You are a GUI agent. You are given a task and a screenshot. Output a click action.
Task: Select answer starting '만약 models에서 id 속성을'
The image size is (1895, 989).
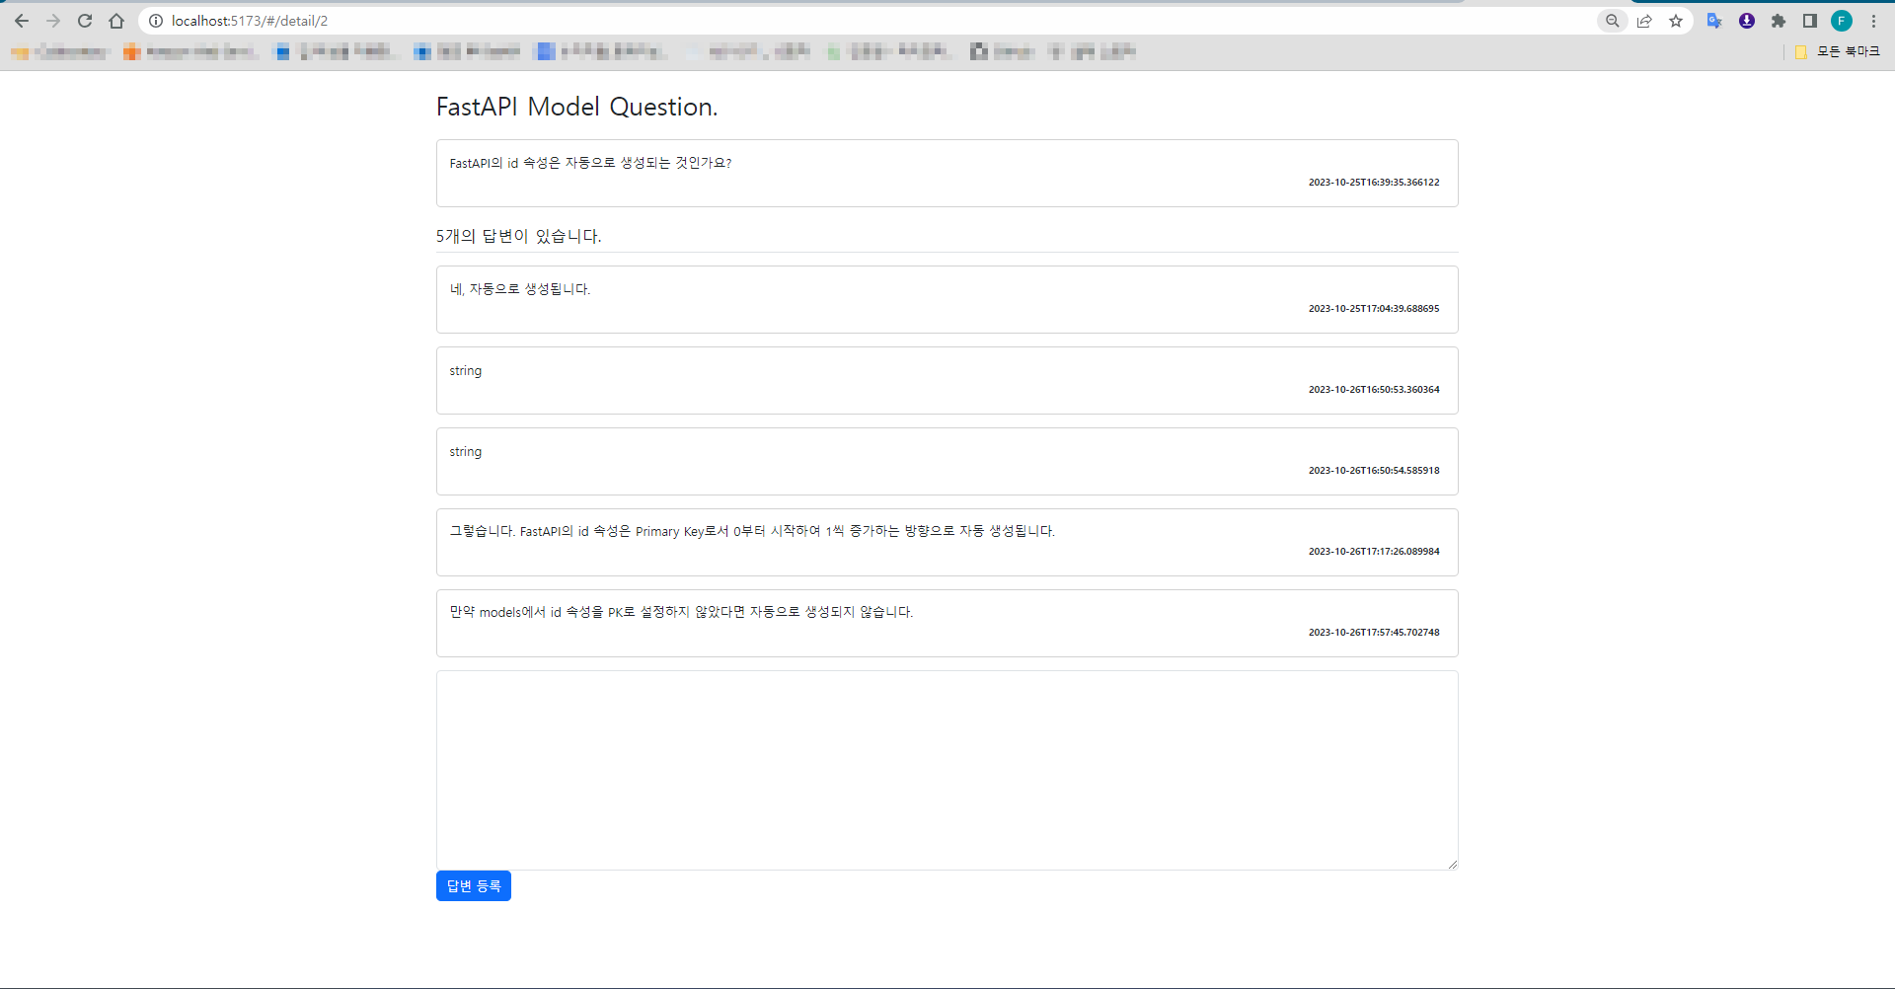click(x=681, y=612)
